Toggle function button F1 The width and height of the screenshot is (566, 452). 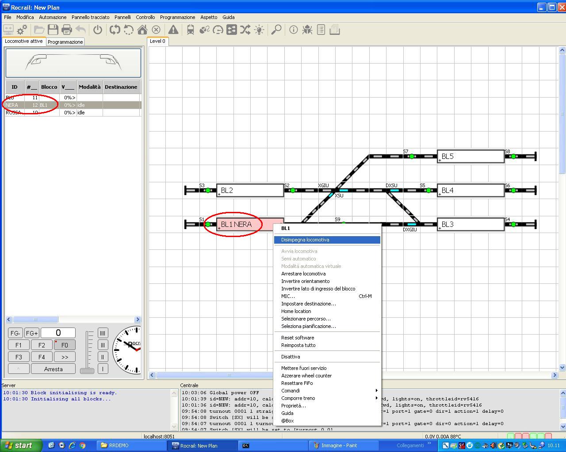pyautogui.click(x=19, y=345)
